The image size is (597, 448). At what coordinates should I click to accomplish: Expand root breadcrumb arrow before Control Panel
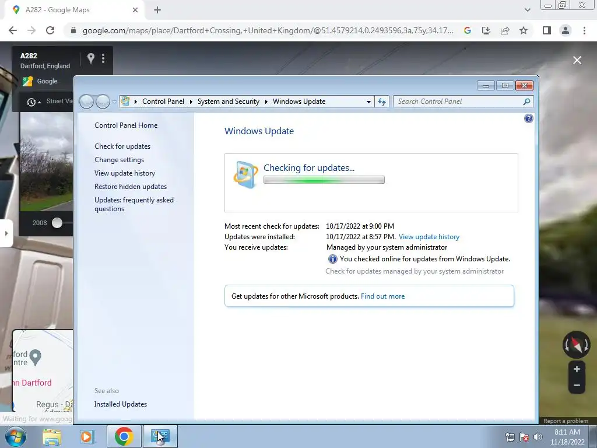[x=135, y=101]
